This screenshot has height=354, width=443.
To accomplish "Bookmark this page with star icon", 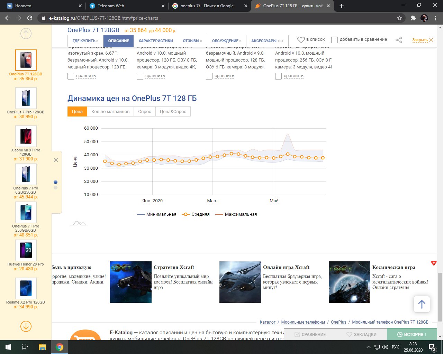I will coord(399,18).
